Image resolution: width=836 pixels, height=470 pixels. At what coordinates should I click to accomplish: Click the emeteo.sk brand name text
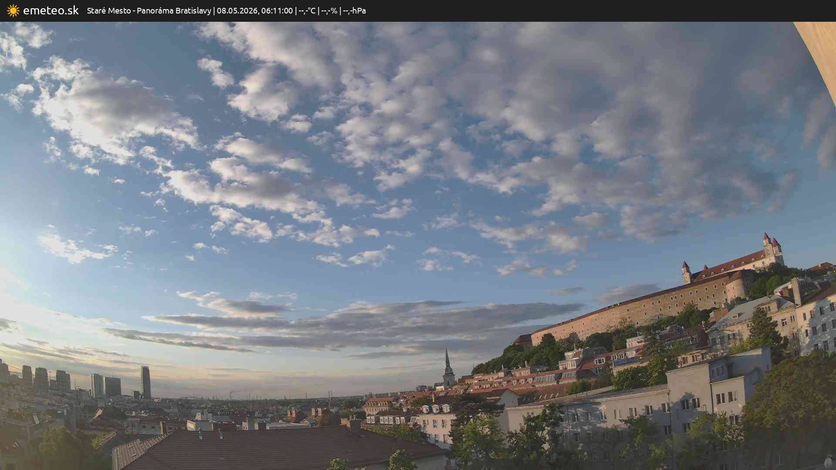pos(51,10)
